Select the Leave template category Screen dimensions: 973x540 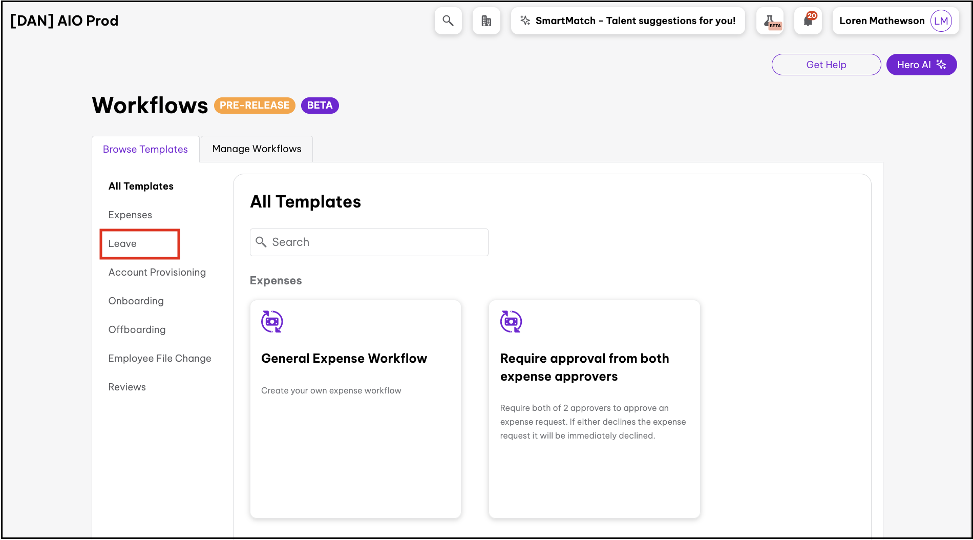123,244
